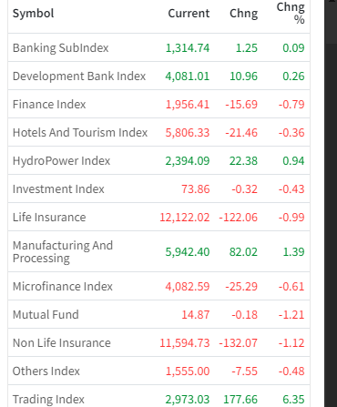Sort by the Chng % column header
The image size is (337, 407).
point(291,13)
